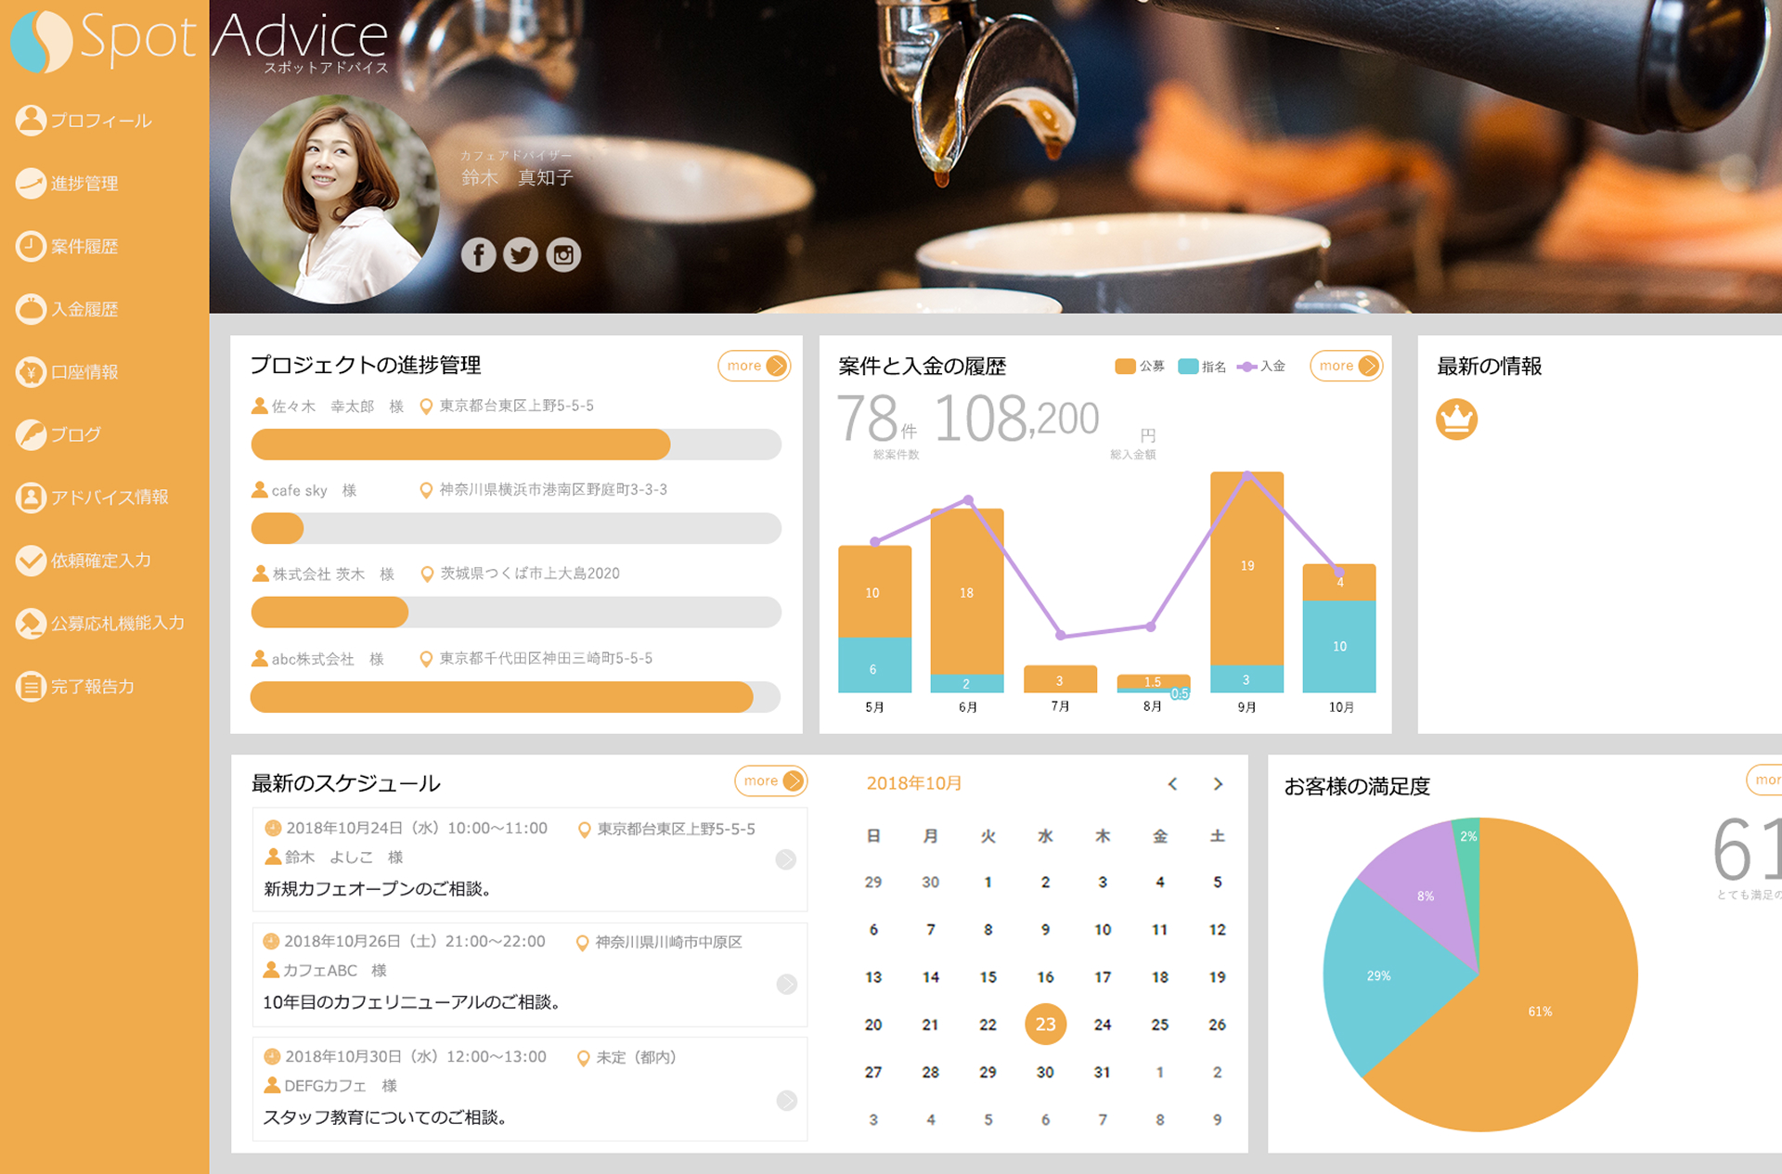Click more button in プロジェクトの進捗管理
This screenshot has width=1782, height=1174.
point(755,366)
